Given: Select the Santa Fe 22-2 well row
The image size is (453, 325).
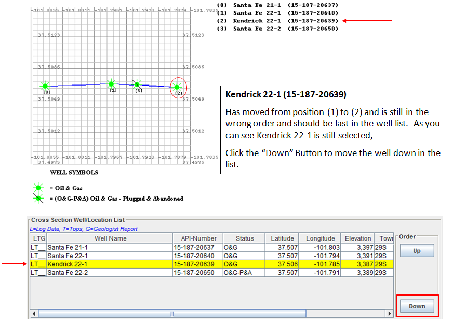Looking at the screenshot, I should tap(211, 273).
